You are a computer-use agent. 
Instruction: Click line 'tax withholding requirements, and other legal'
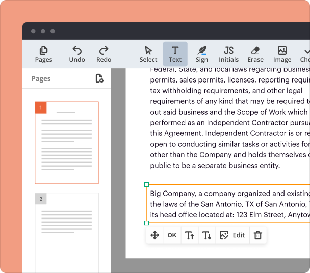click(x=226, y=91)
